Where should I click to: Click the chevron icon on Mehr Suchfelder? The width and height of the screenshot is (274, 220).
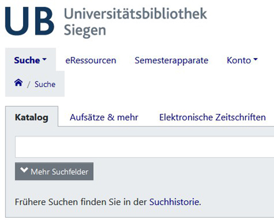24,170
